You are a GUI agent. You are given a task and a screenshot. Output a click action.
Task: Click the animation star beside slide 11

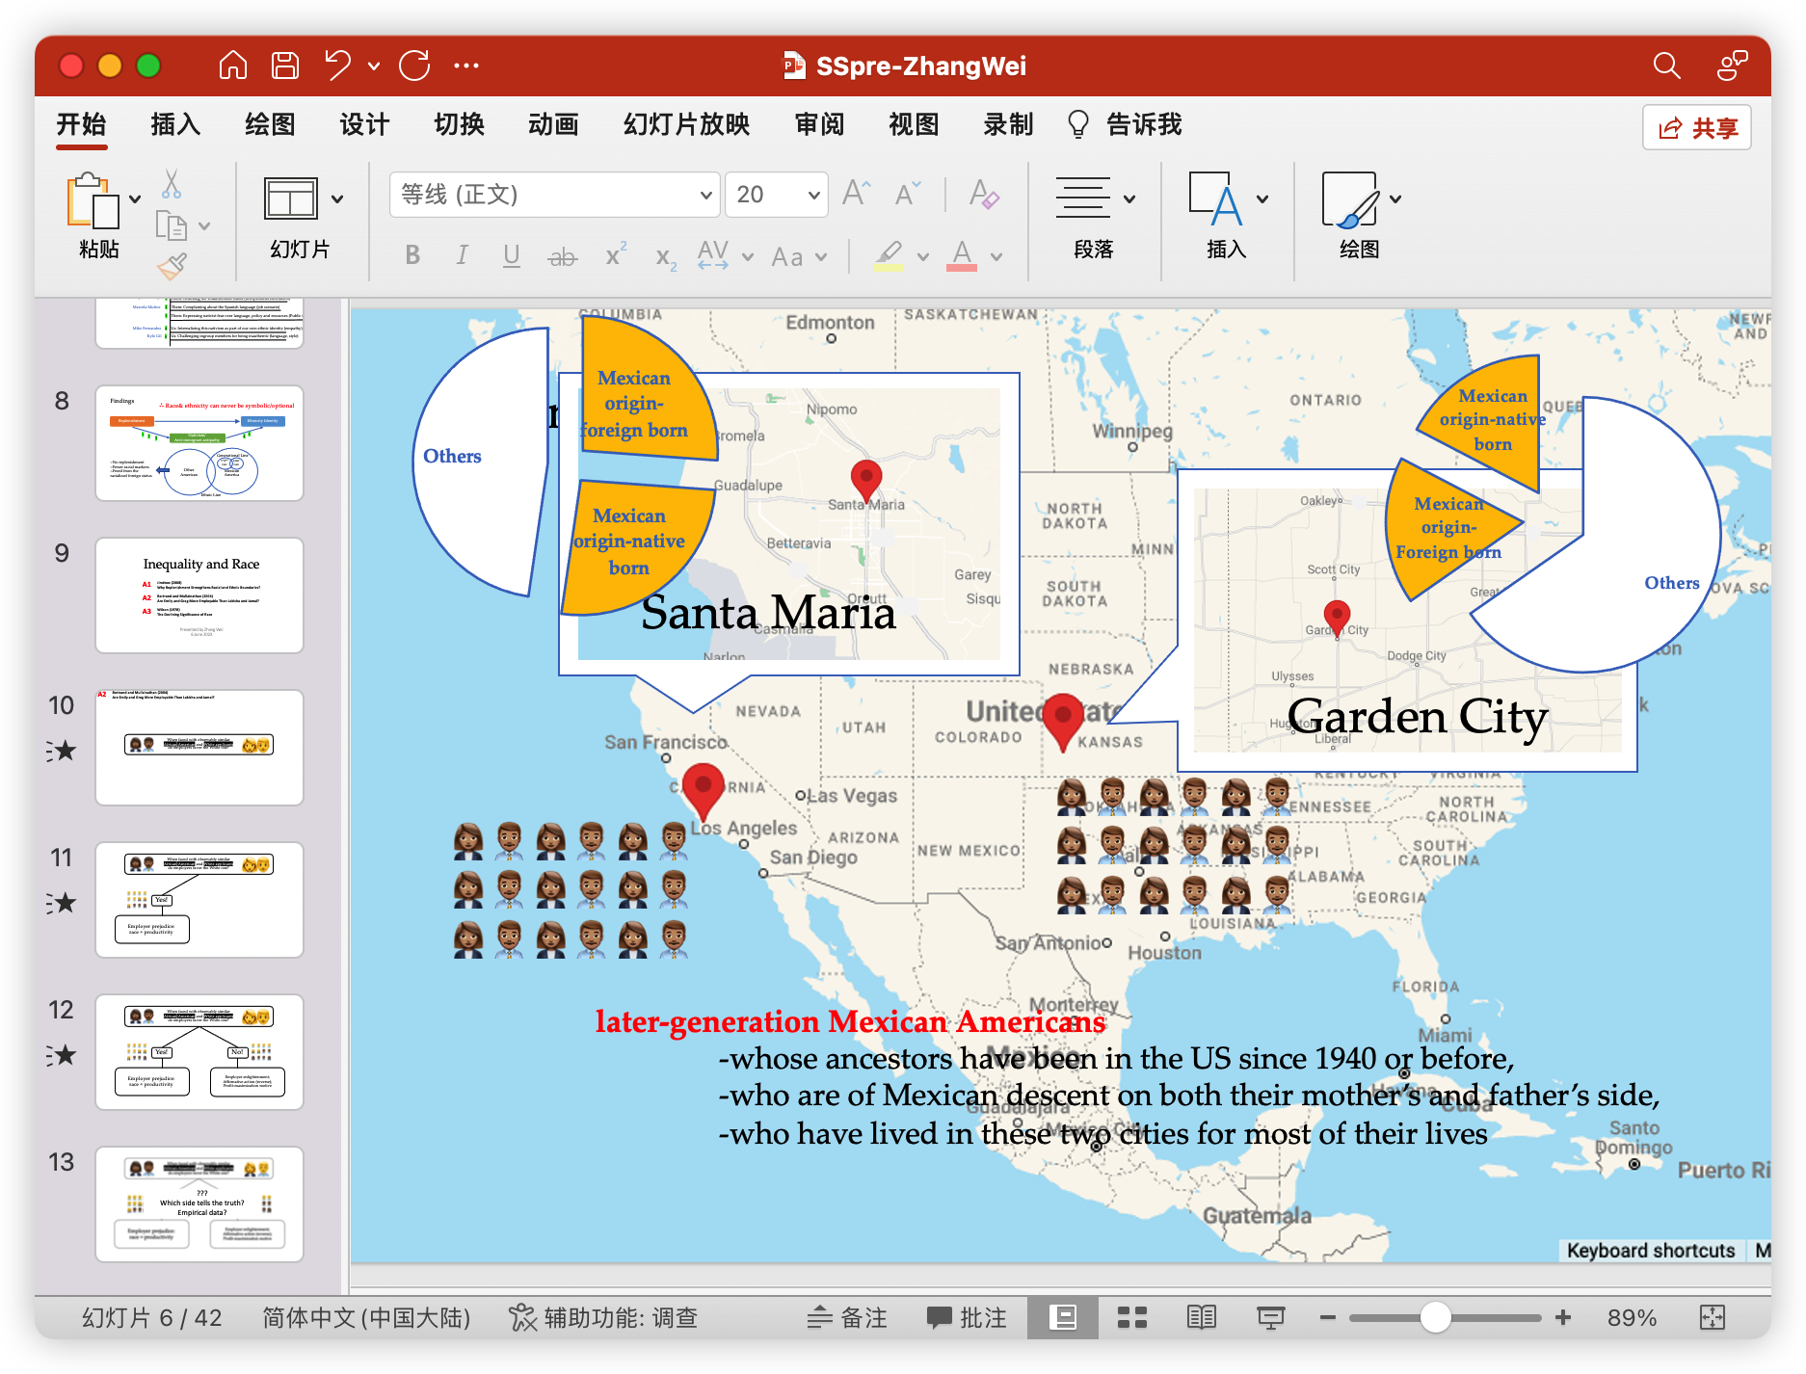click(62, 903)
